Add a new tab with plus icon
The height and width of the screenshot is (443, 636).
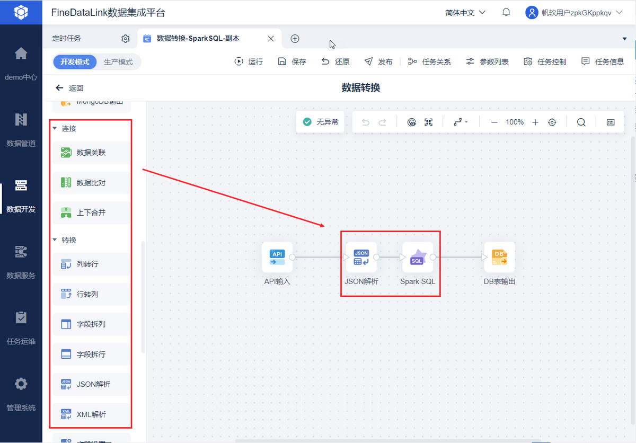(295, 39)
